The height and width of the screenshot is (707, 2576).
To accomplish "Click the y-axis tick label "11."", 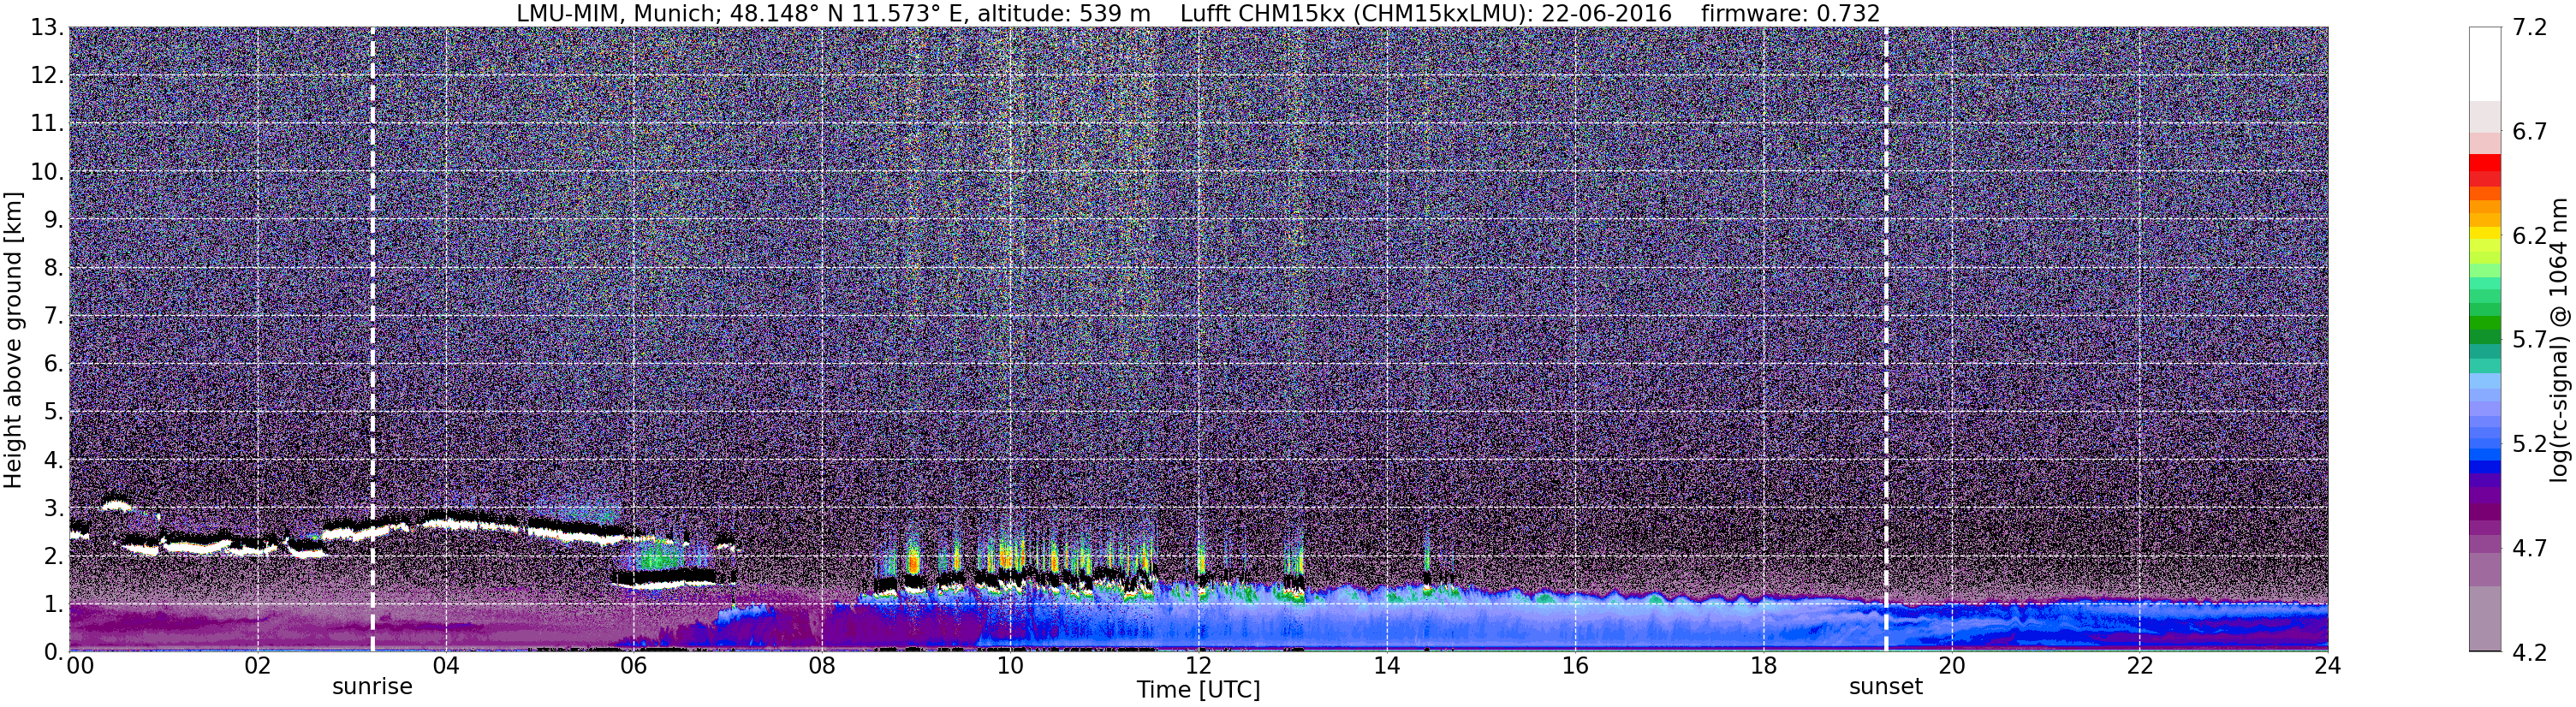I will pos(46,123).
